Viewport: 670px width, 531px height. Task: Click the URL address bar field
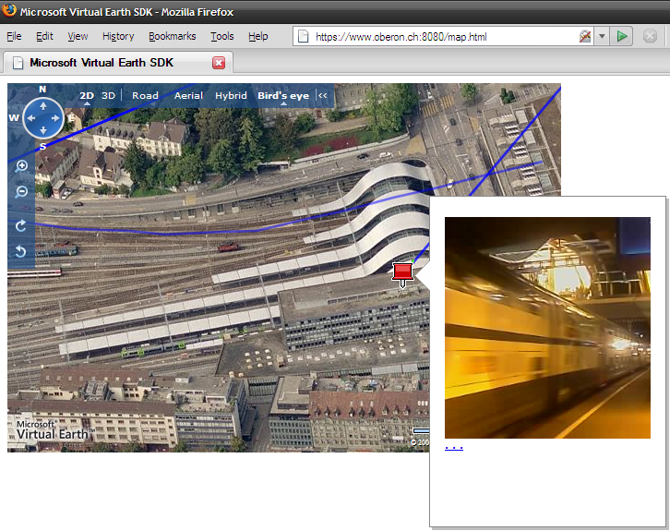(x=445, y=37)
